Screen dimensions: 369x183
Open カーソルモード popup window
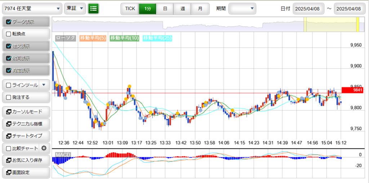26,112
